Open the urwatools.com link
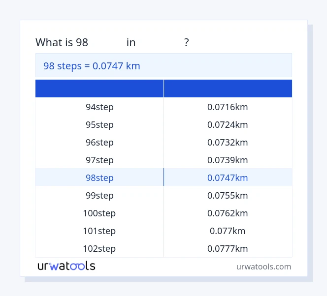Viewport: 327px width, 296px height. (x=263, y=266)
